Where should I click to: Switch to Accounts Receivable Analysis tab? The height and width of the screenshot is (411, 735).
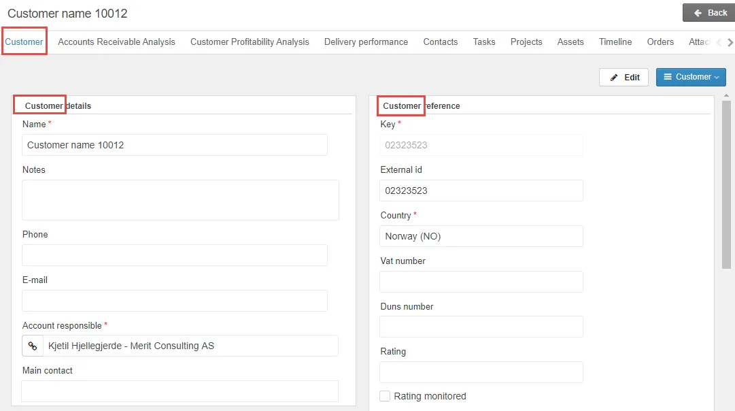click(116, 42)
